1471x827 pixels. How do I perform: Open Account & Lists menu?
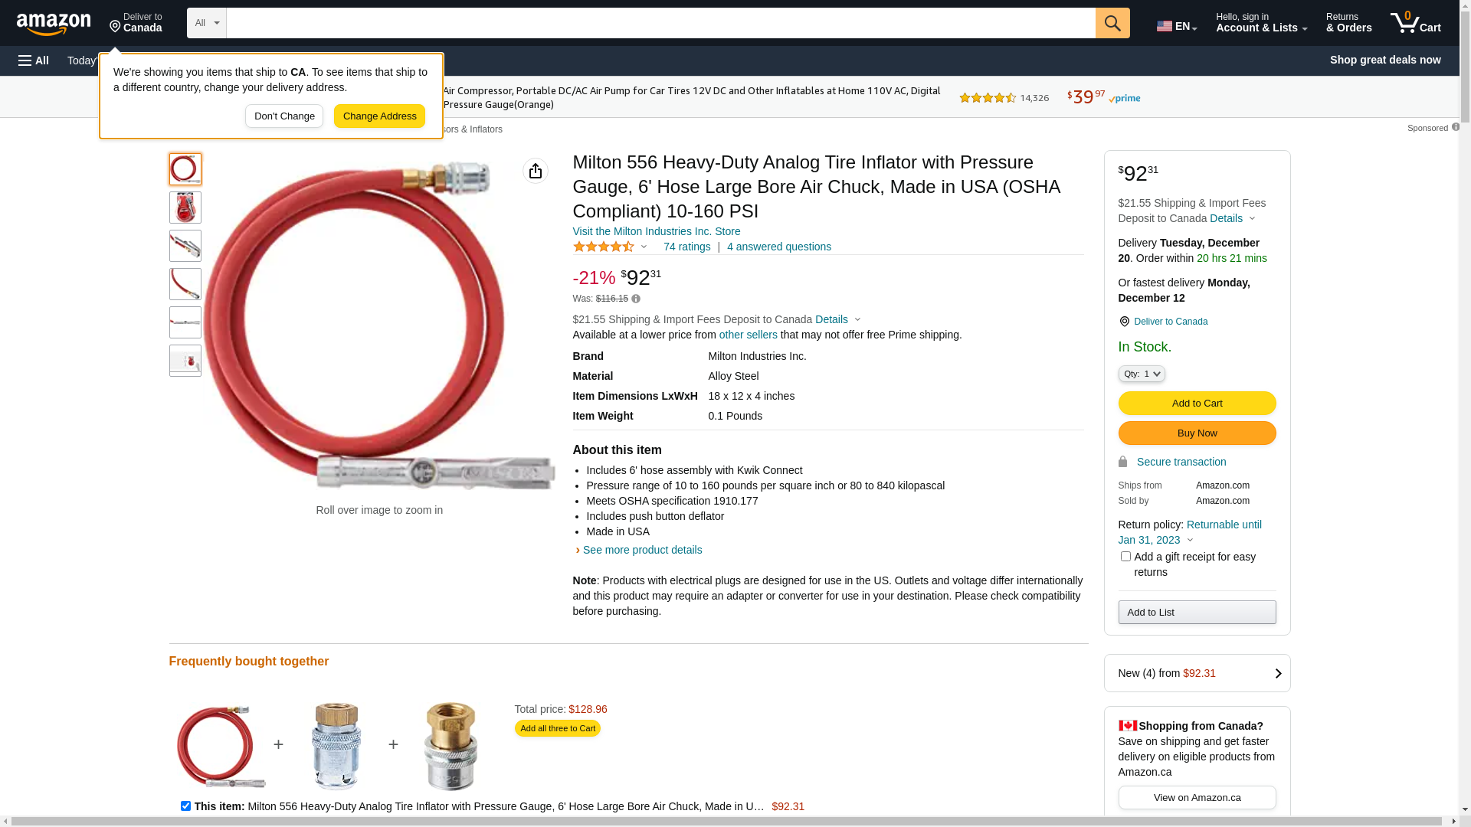pos(1261,23)
